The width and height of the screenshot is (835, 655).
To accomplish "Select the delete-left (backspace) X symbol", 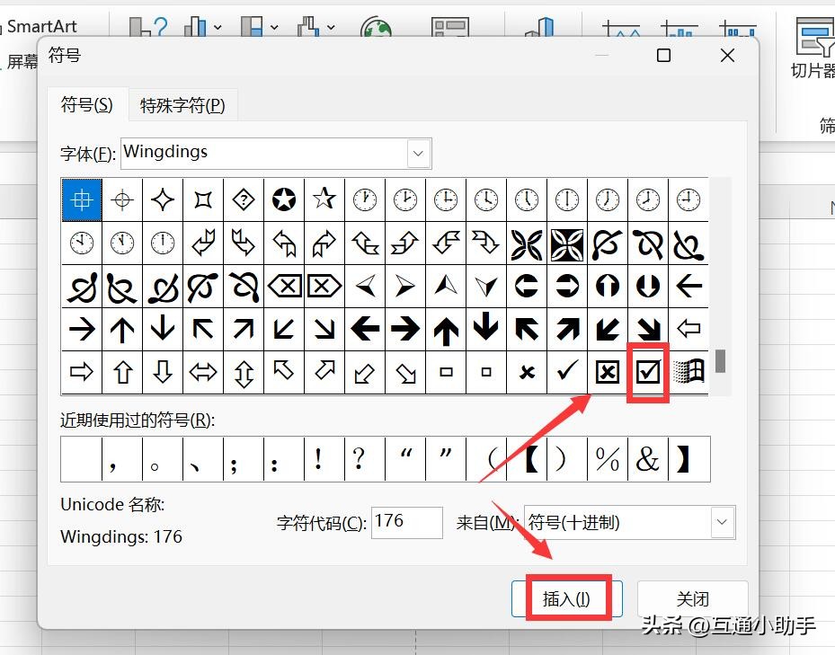I will 284,286.
